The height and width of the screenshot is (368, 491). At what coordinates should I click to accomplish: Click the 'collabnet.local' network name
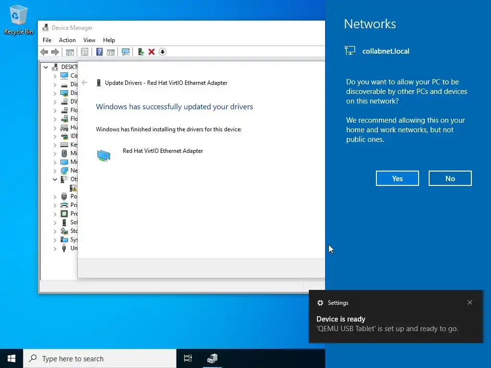point(386,51)
